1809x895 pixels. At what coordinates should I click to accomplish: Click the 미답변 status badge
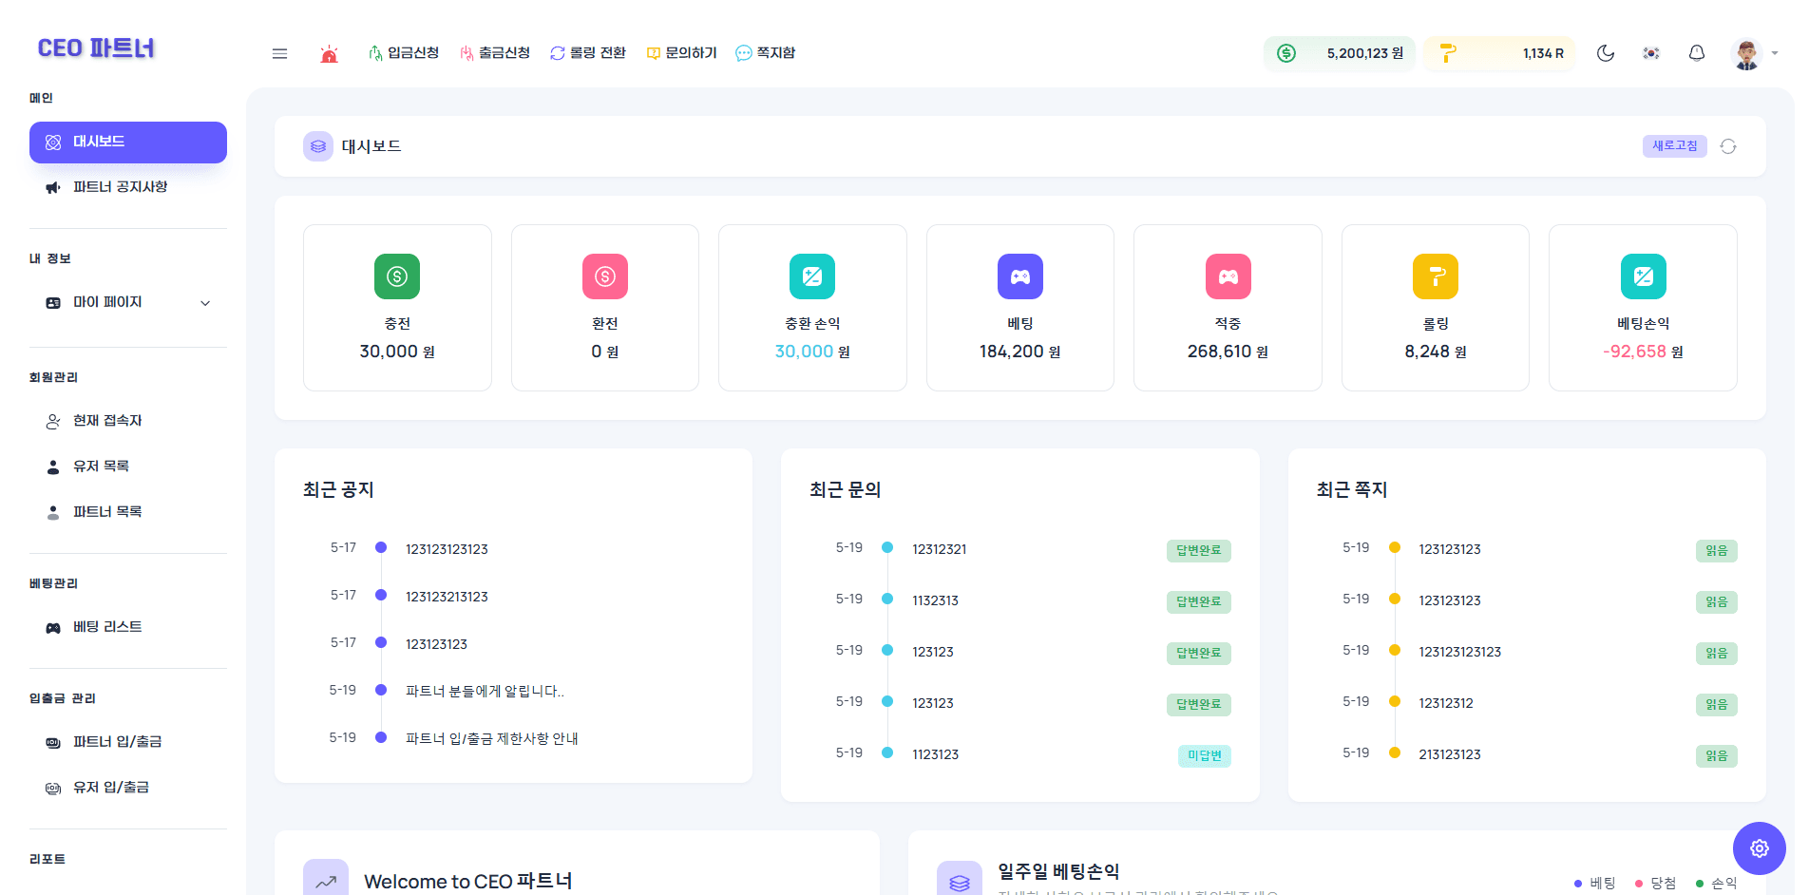[x=1204, y=755]
